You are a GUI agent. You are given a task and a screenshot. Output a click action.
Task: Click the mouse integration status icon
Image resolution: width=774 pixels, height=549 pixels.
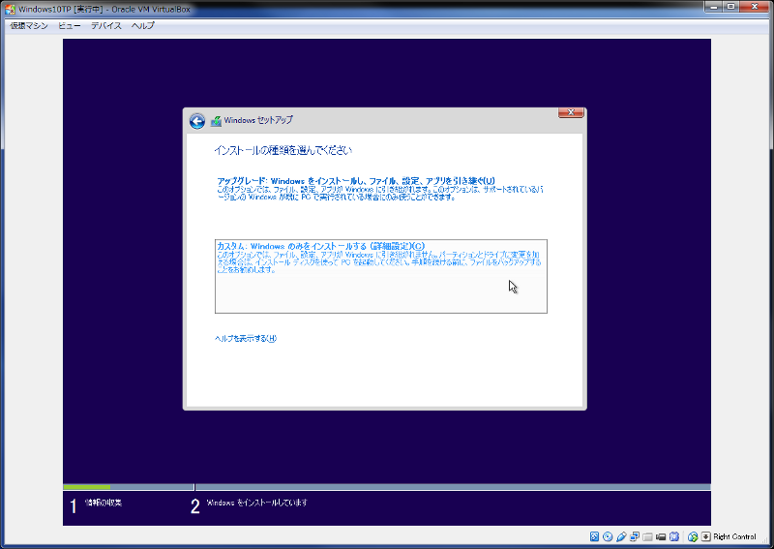693,536
